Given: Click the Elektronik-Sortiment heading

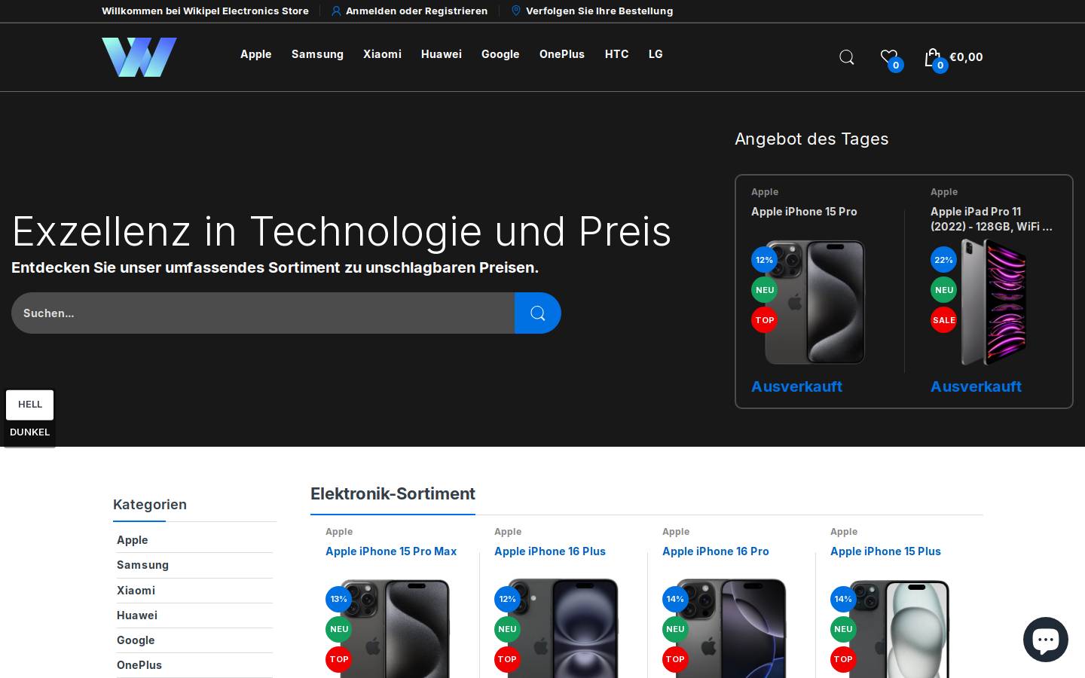Looking at the screenshot, I should 393,494.
